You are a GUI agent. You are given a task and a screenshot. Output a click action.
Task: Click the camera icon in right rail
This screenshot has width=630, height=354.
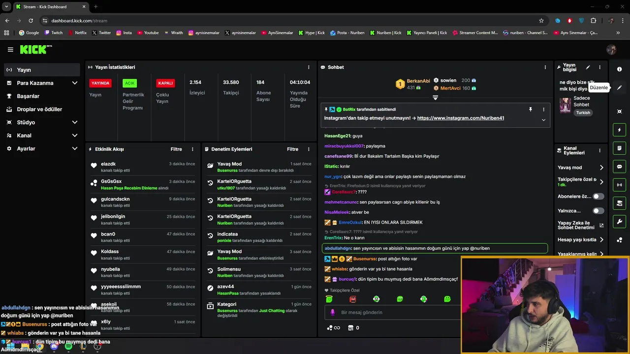tap(619, 203)
